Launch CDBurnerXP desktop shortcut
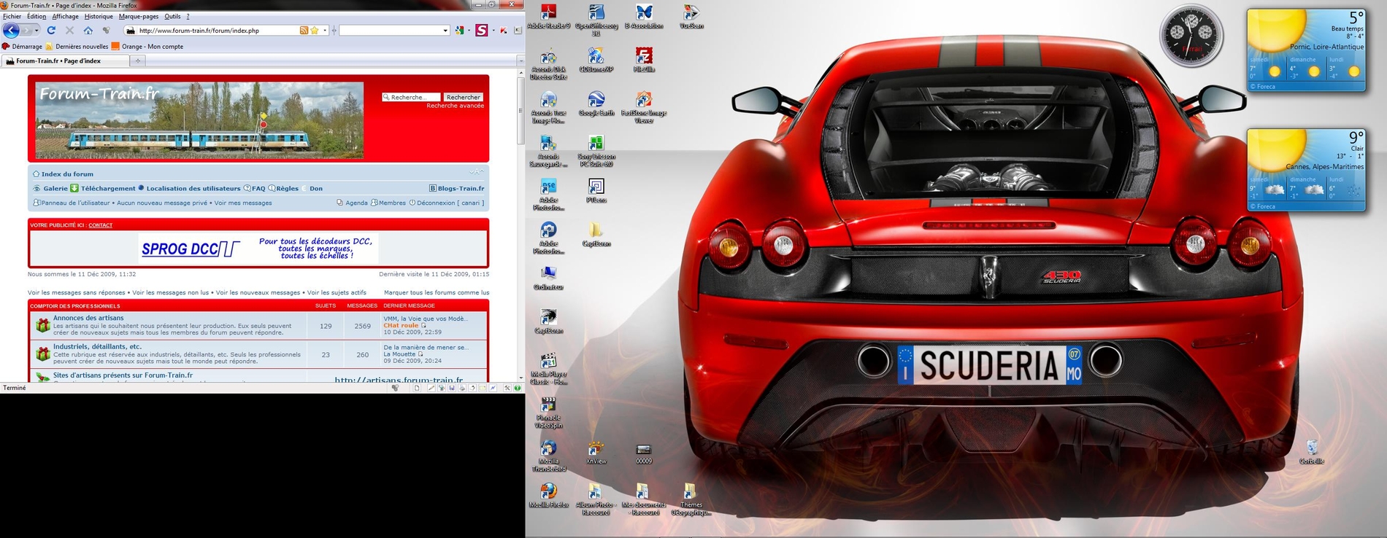Viewport: 1387px width, 538px height. (x=596, y=61)
